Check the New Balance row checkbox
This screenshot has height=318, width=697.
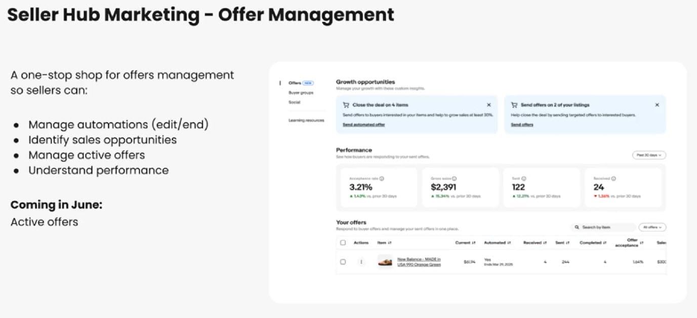(x=343, y=262)
